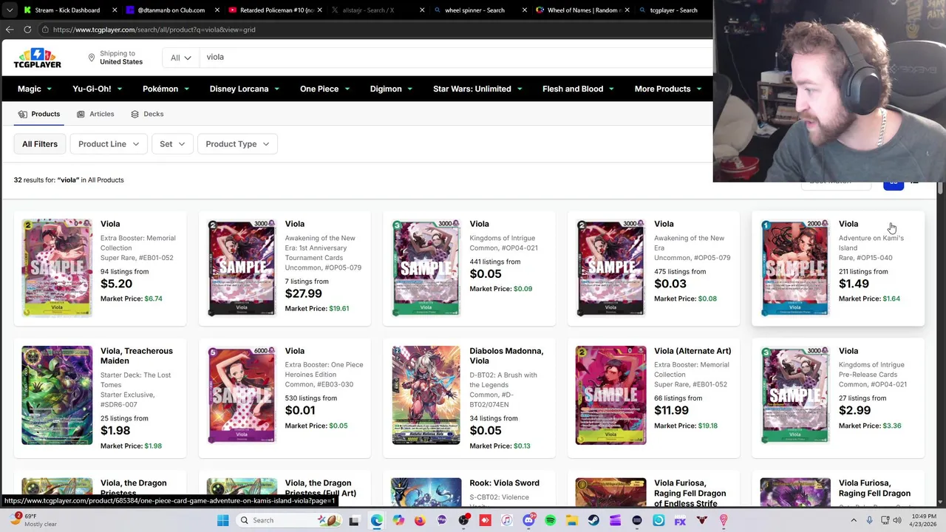The height and width of the screenshot is (532, 946).
Task: Open the Digimon navigation menu
Action: coord(392,89)
